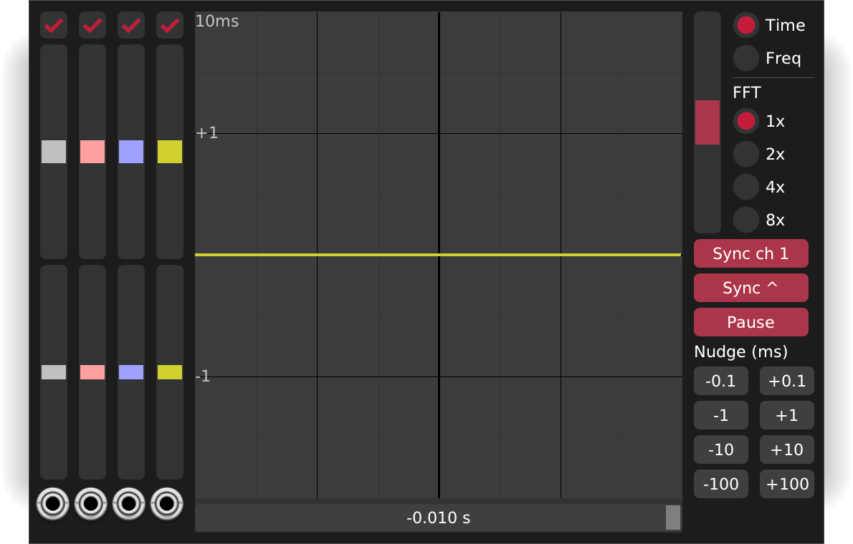
Task: Set FFT resolution to 2x
Action: coord(745,154)
